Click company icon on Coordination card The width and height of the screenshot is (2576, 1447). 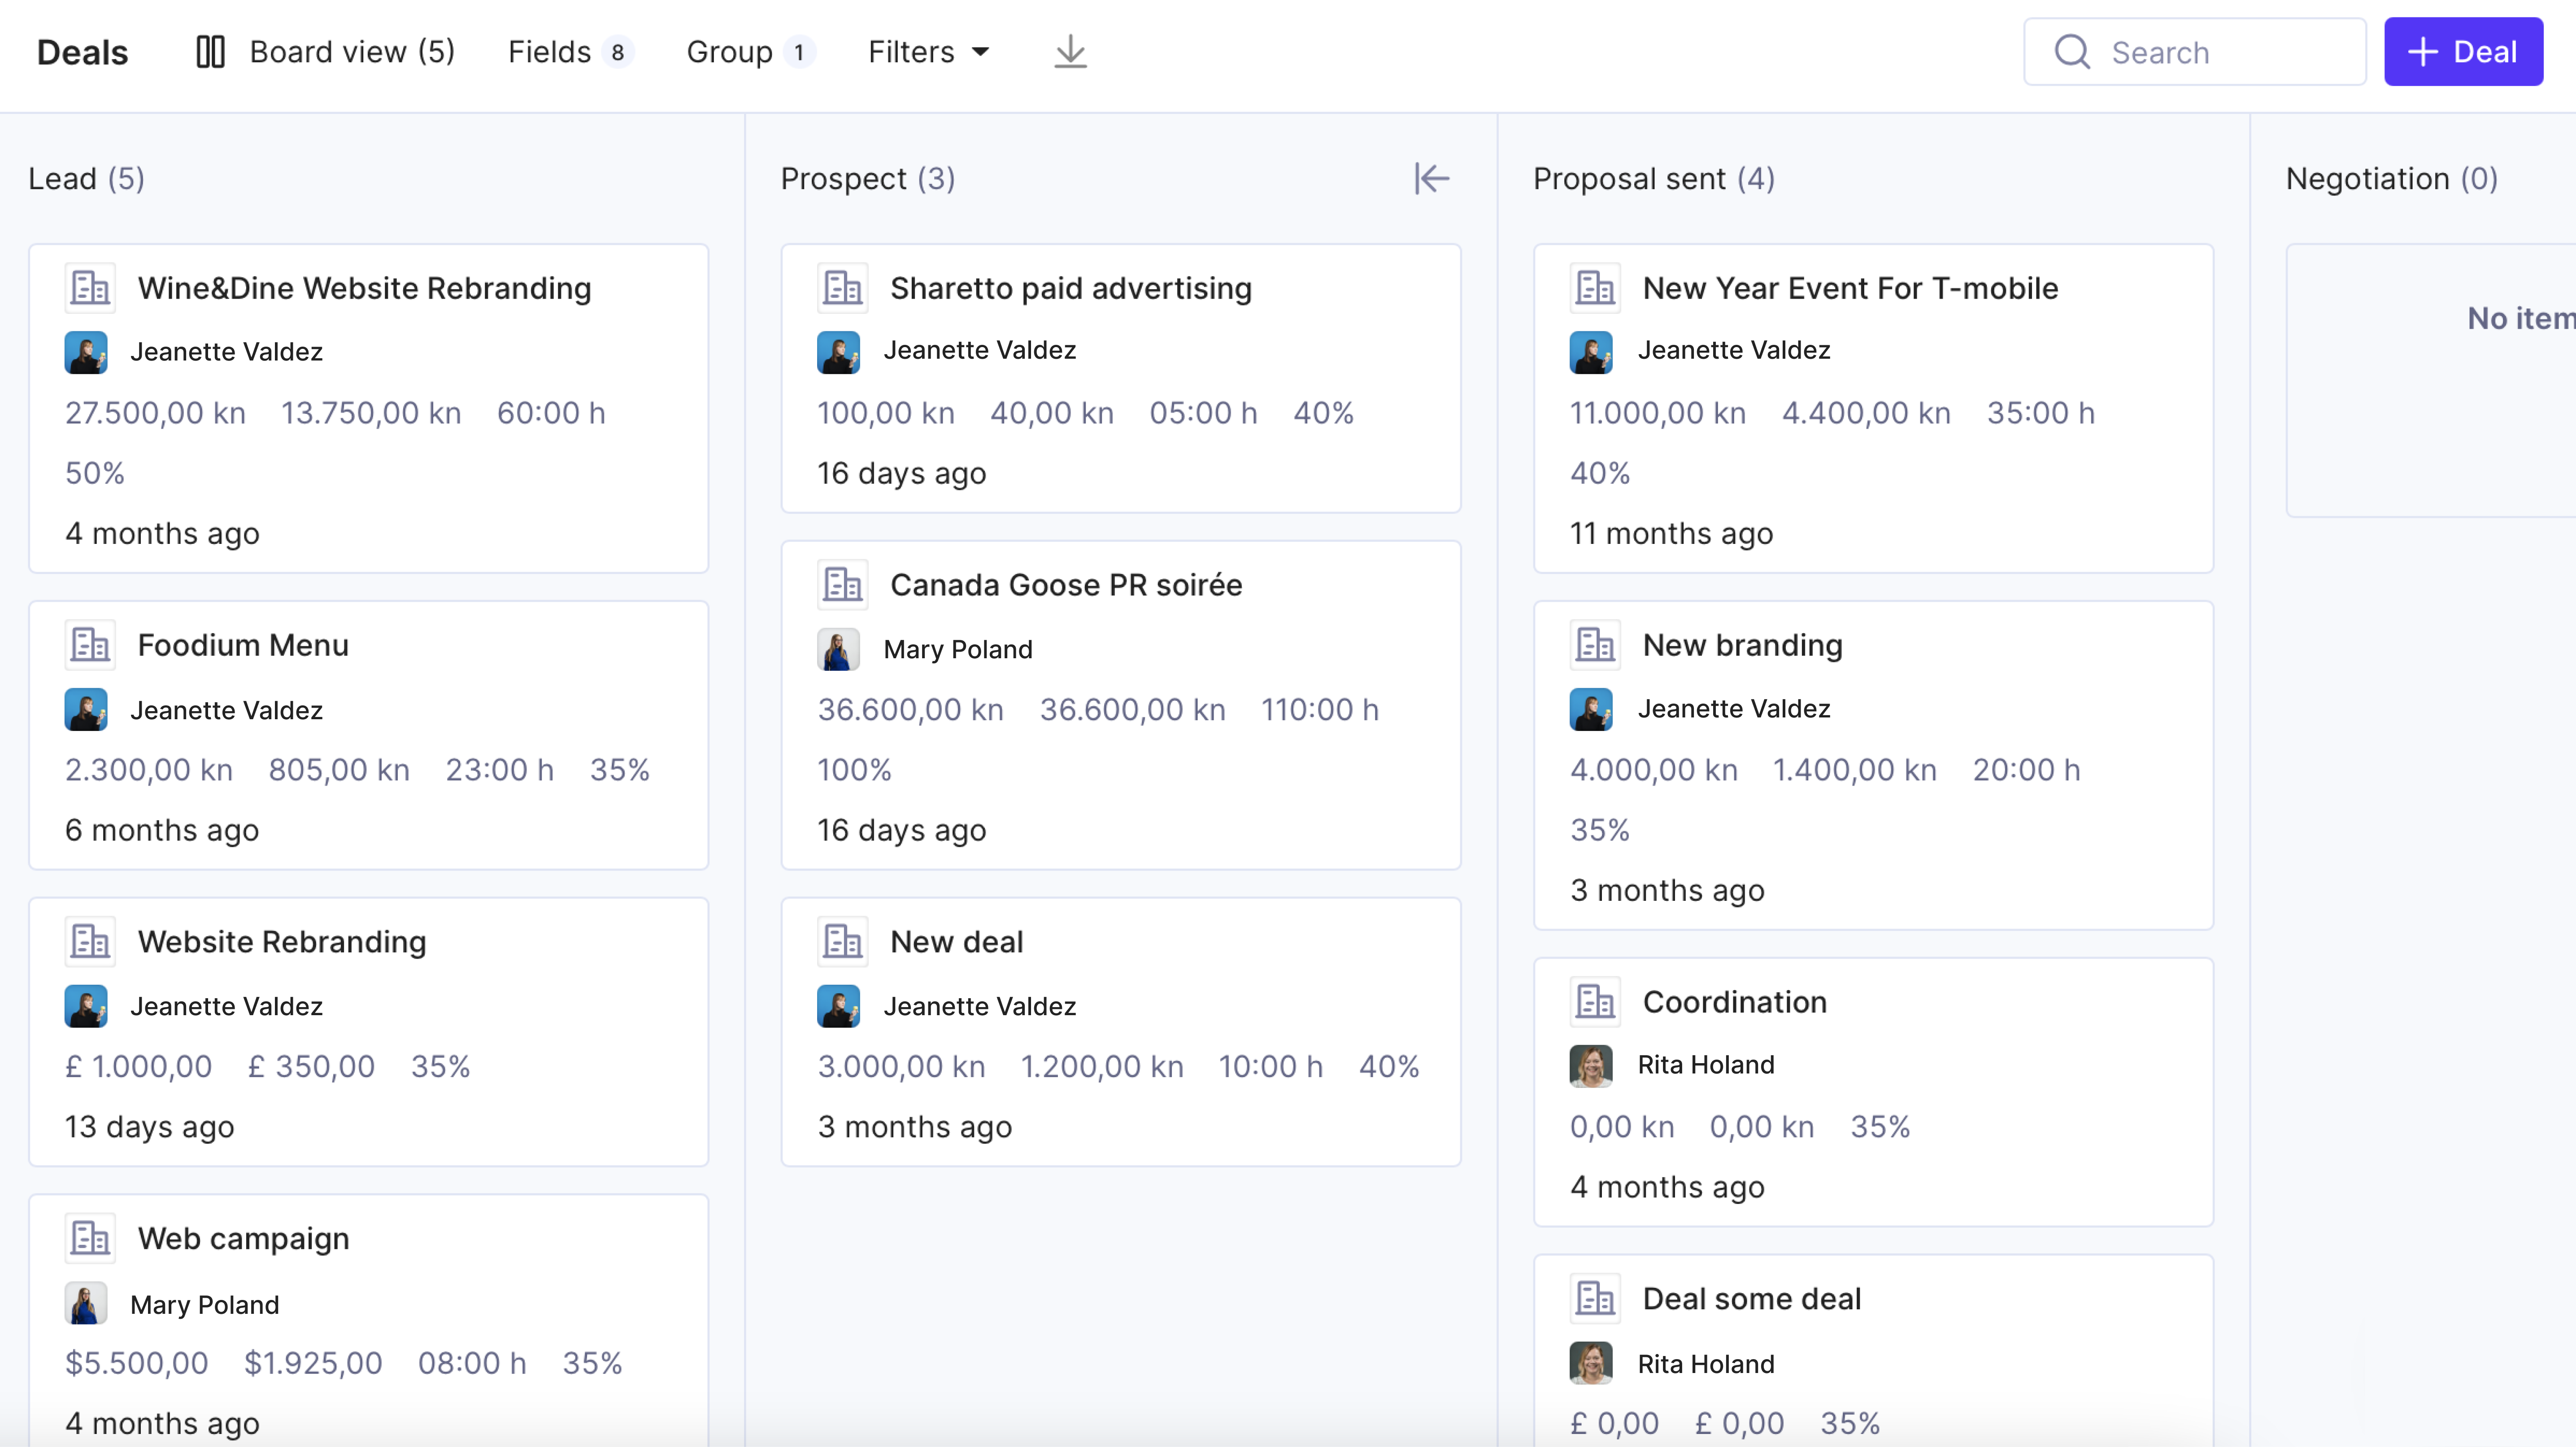(1595, 1002)
